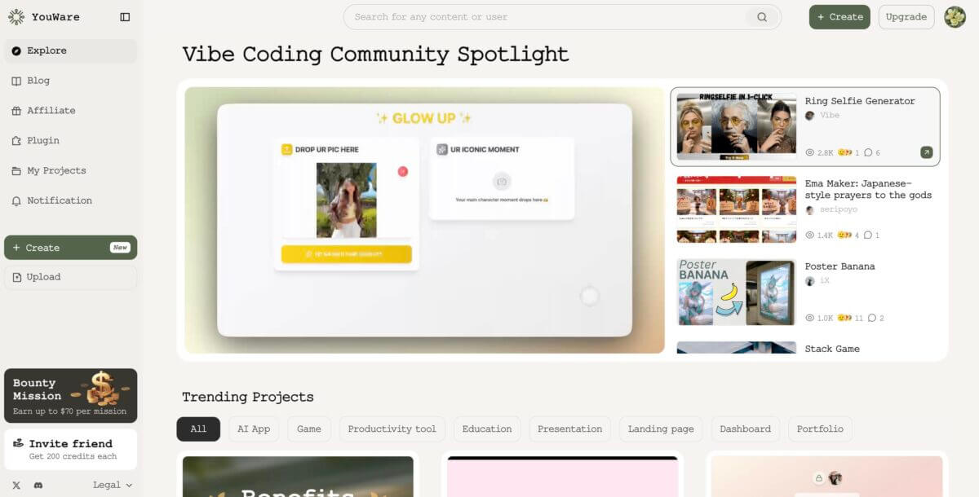979x497 pixels.
Task: Open Ring Selfie Generator arrow icon
Action: 926,152
